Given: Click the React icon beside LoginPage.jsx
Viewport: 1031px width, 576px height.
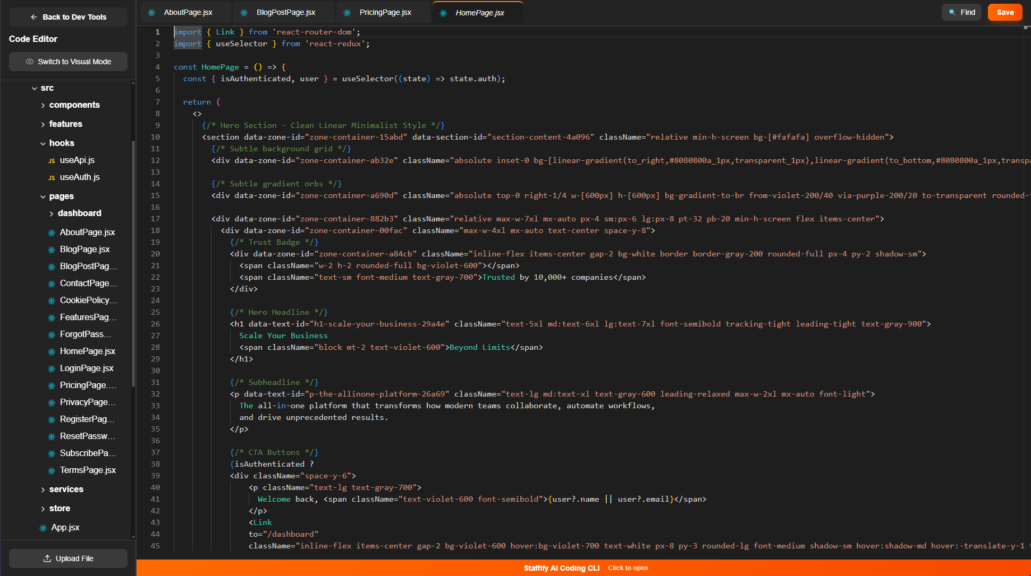Looking at the screenshot, I should (x=52, y=369).
